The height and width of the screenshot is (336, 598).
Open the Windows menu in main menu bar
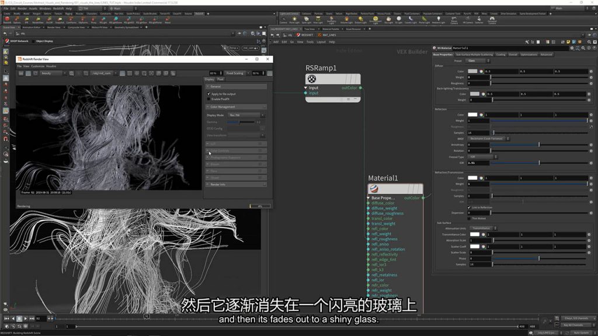pos(45,8)
